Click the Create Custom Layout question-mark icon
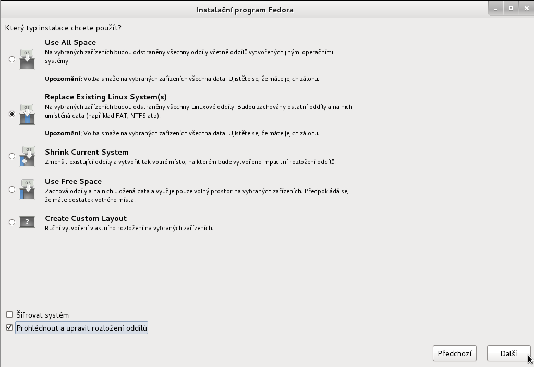 (27, 222)
